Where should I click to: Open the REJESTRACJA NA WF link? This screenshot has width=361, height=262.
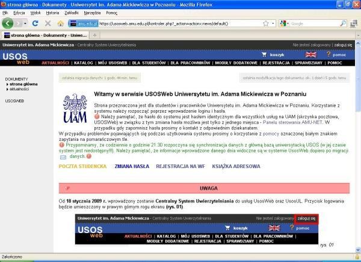coord(180,166)
